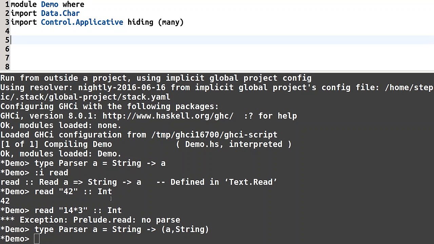Viewport: 434px width, 244px height.
Task: Click the '/tmp/ghci16700/ghci-script' path
Action: coord(214,135)
